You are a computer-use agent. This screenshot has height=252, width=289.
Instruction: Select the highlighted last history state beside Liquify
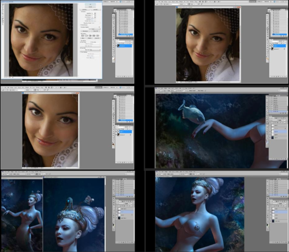pos(125,34)
